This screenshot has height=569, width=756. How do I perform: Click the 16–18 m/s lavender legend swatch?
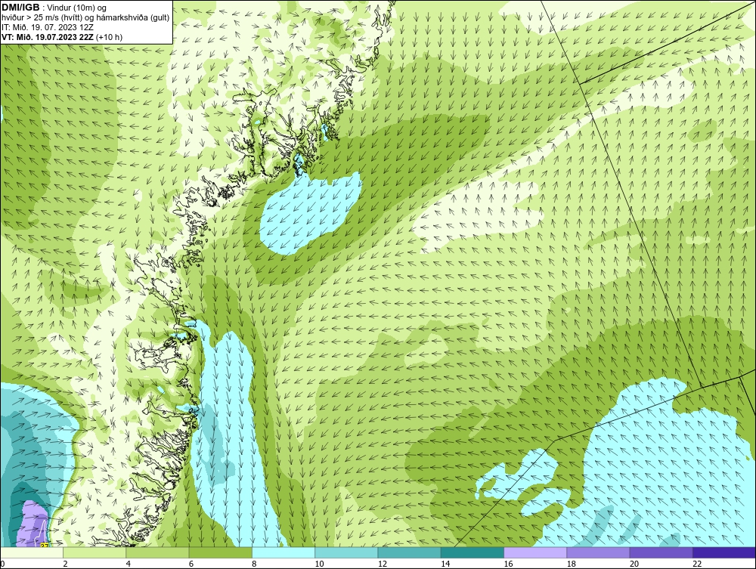(535, 552)
